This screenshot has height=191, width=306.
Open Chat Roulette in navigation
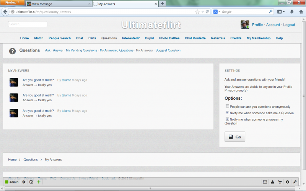click(x=195, y=38)
